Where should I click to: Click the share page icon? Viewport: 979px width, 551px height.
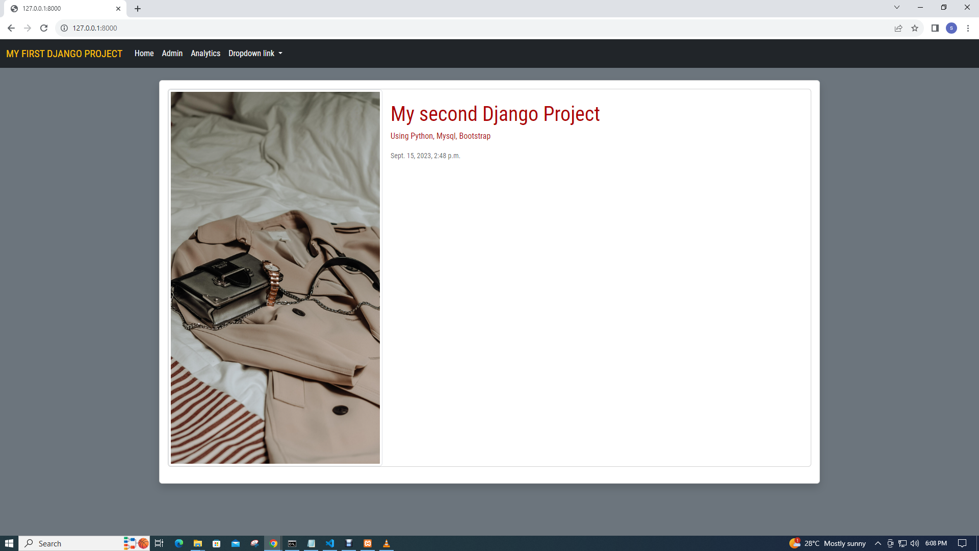click(x=898, y=28)
